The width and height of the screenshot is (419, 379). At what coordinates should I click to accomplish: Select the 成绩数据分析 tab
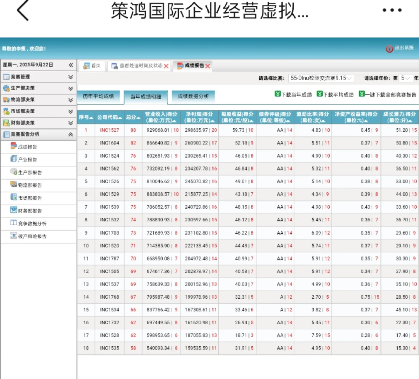click(193, 96)
